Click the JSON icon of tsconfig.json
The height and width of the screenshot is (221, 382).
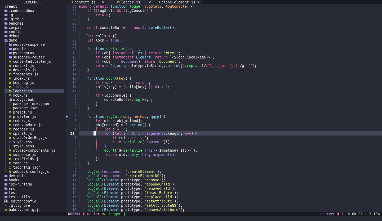(10, 167)
